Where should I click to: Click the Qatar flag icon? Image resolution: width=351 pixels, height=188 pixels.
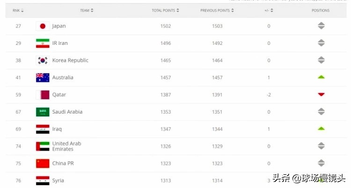[x=43, y=95]
